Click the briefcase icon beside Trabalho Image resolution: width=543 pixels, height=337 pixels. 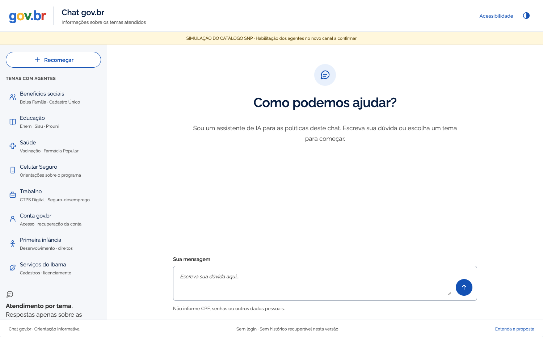(x=13, y=195)
